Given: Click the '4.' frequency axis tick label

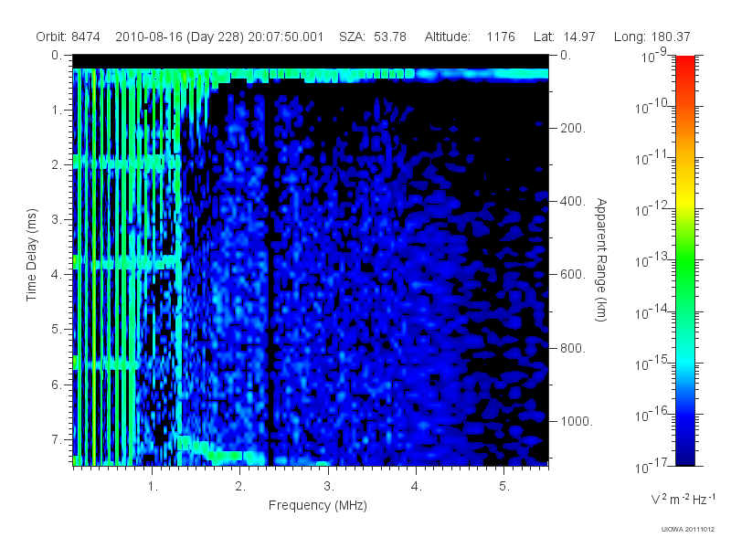Looking at the screenshot, I should [417, 487].
